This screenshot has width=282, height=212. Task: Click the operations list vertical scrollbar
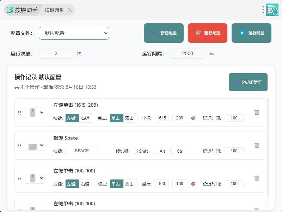[x=268, y=147]
